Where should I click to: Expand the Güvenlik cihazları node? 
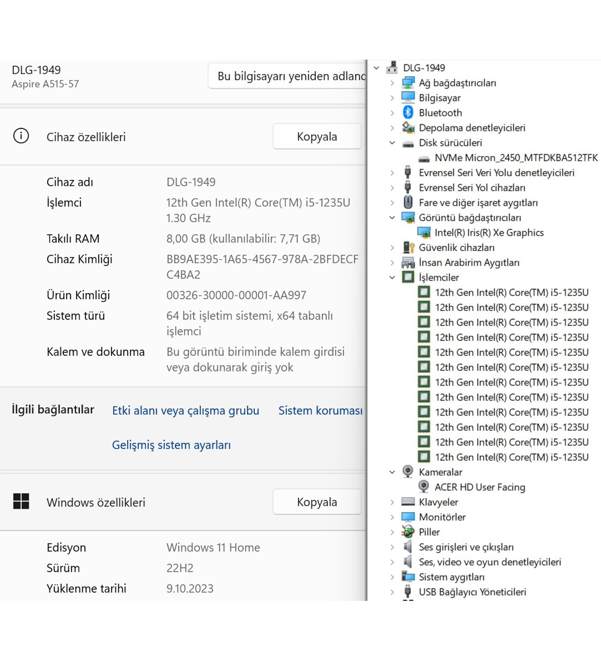click(x=392, y=248)
